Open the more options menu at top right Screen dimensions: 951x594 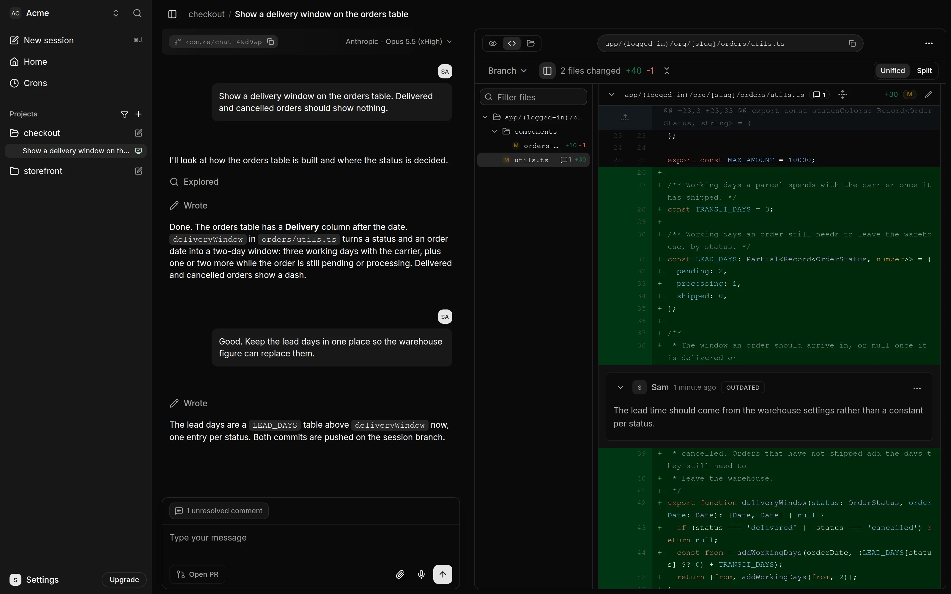click(x=929, y=43)
